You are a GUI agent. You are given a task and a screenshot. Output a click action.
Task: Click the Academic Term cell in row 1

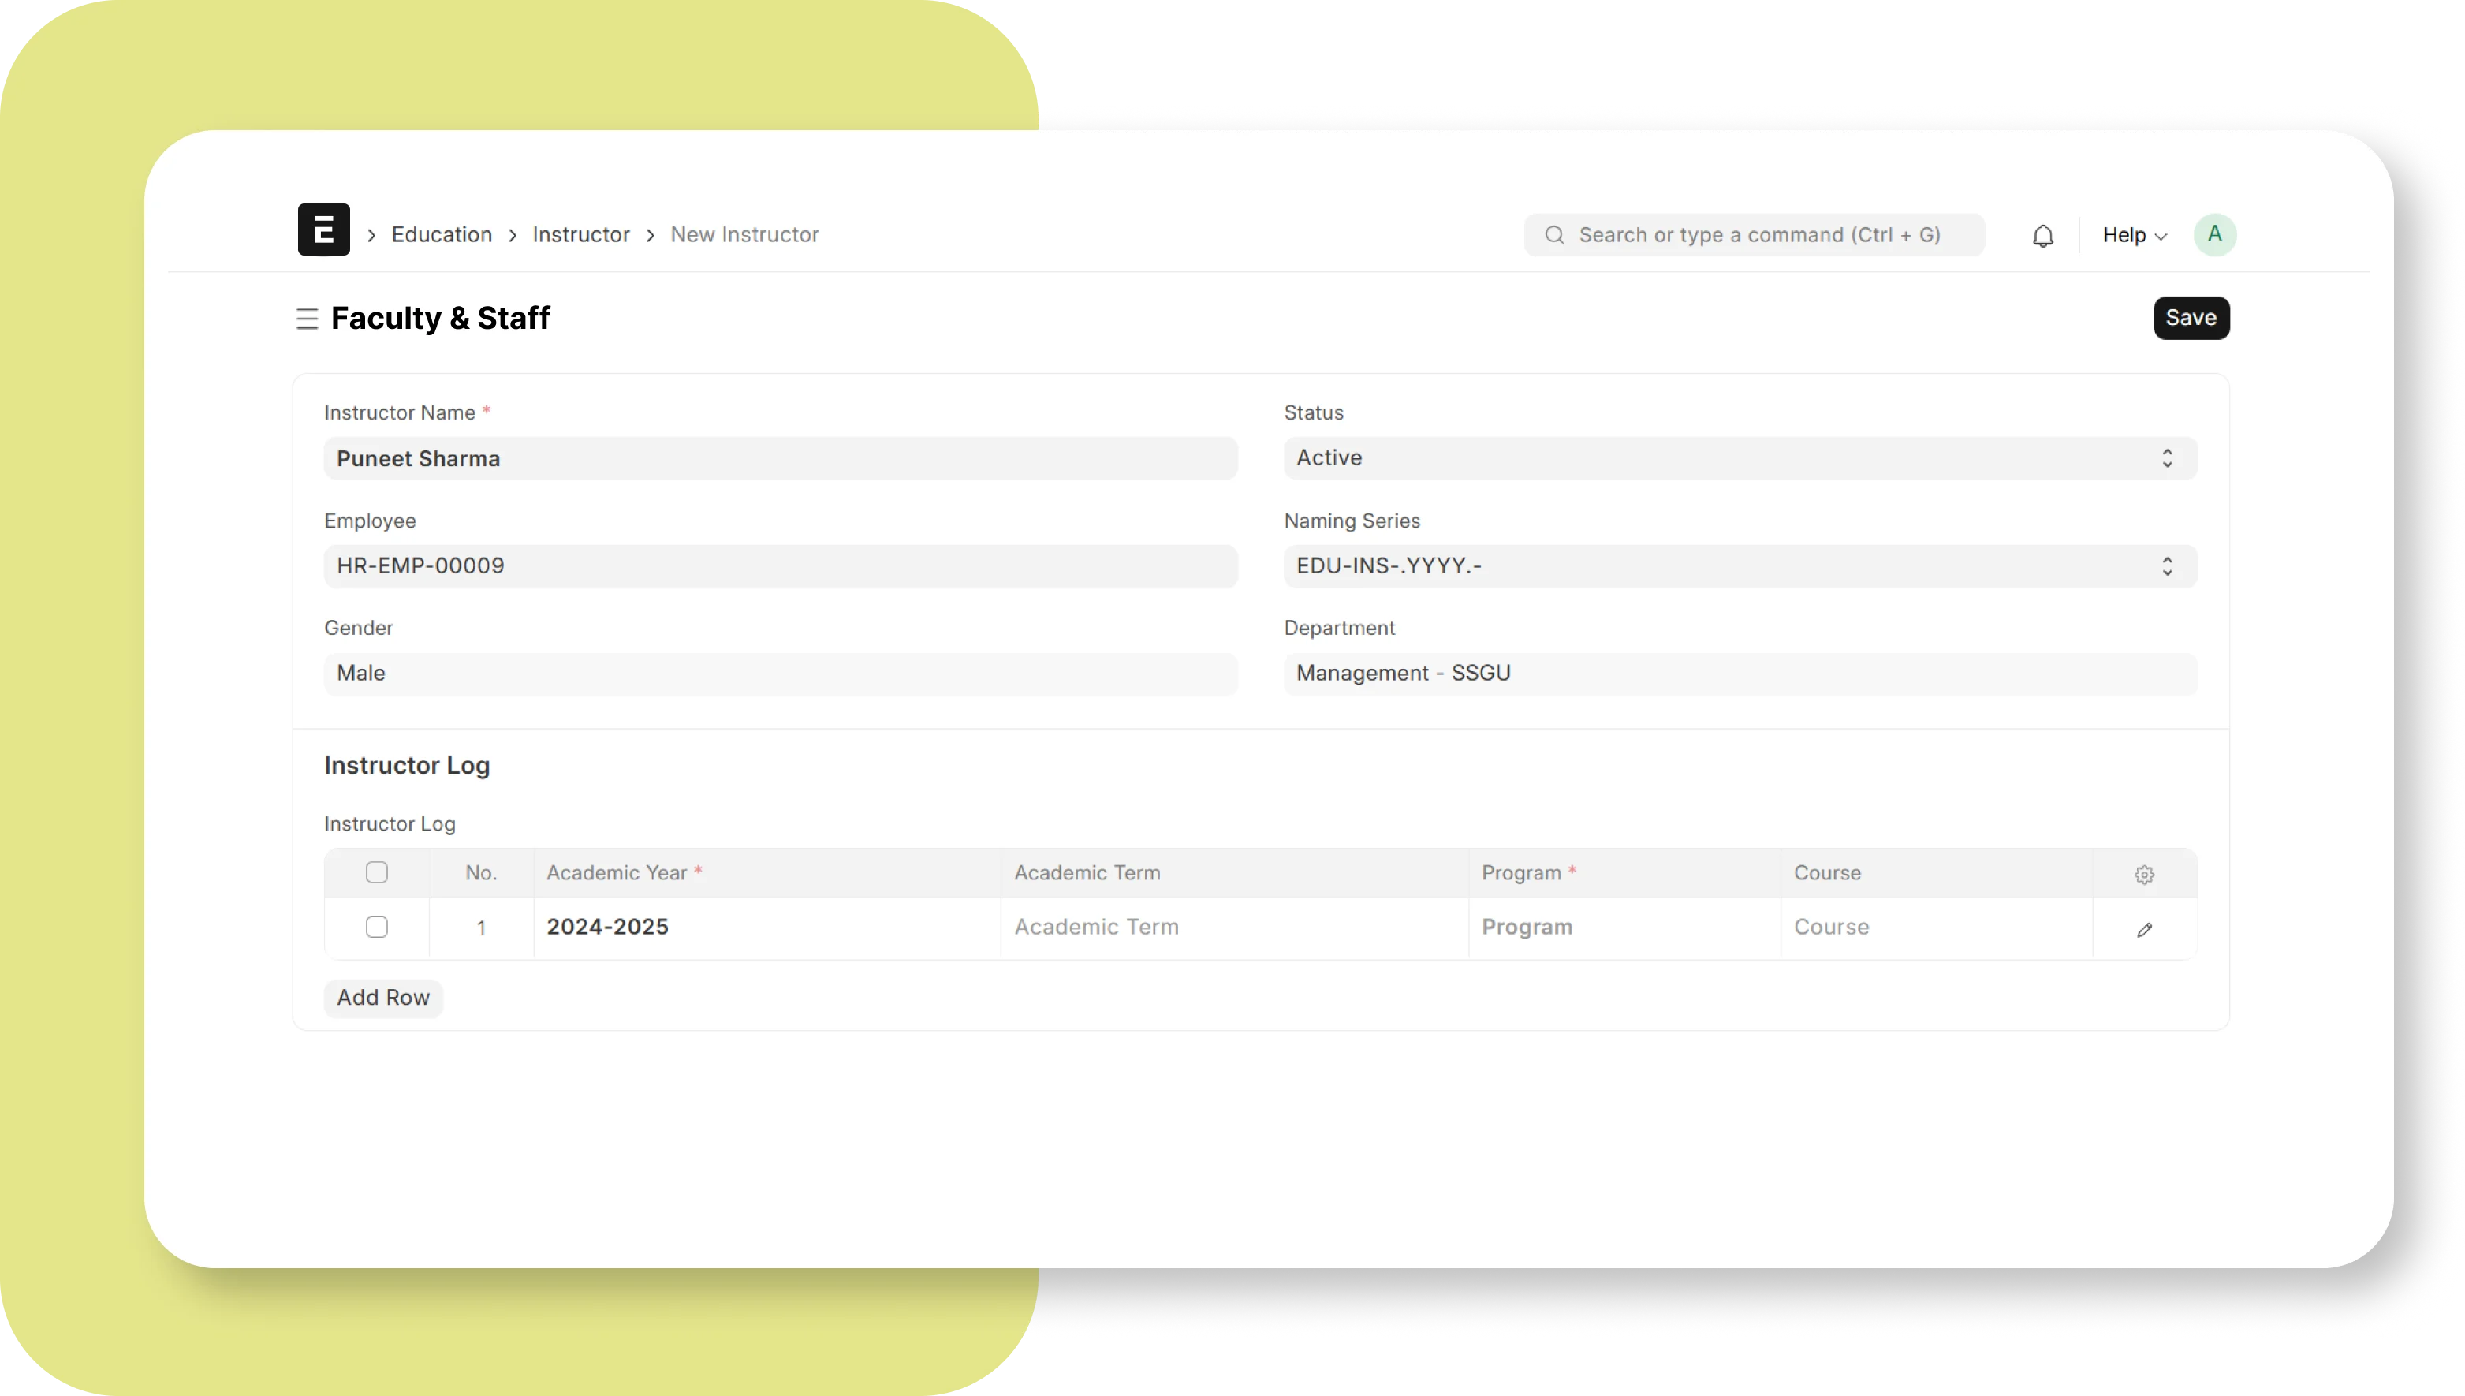coord(1232,928)
